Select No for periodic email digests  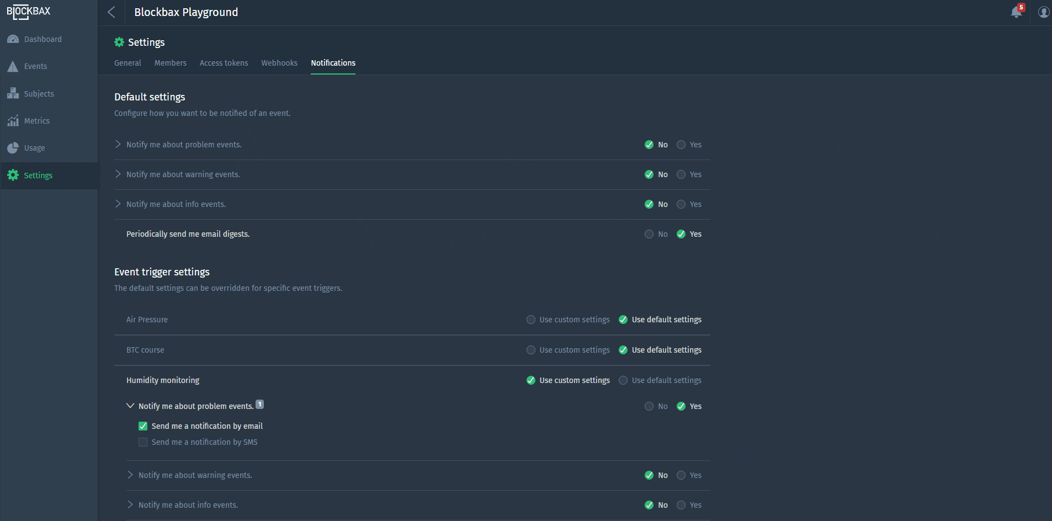pyautogui.click(x=649, y=234)
